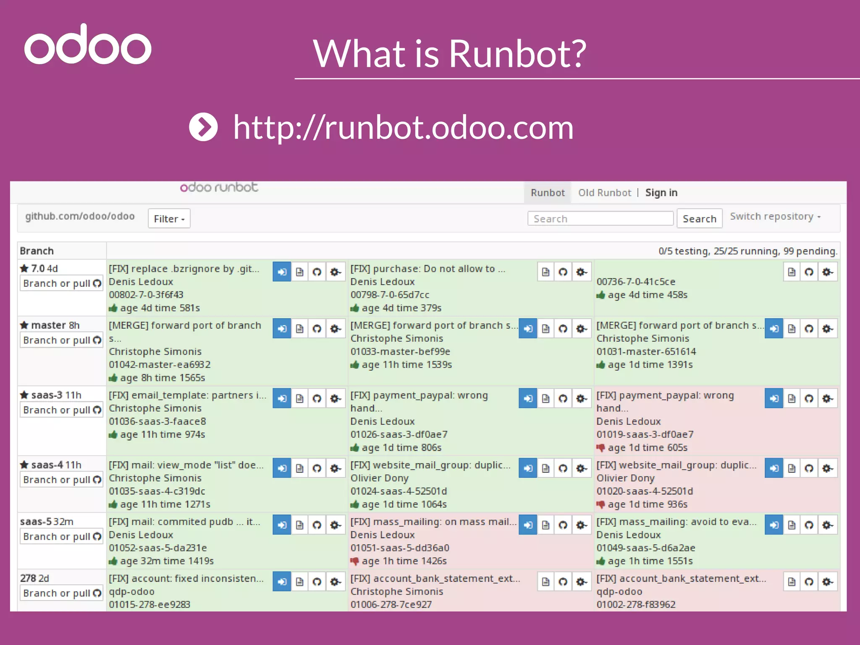Click the odoo runbot logo
Image resolution: width=860 pixels, height=645 pixels.
click(219, 187)
